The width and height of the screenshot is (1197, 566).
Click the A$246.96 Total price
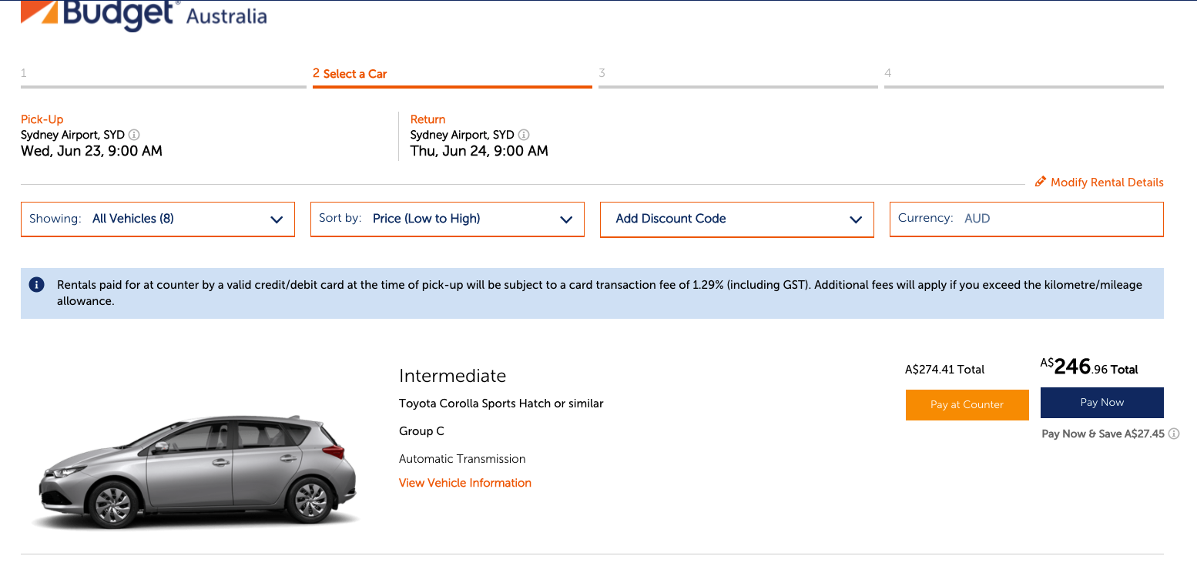pos(1089,367)
